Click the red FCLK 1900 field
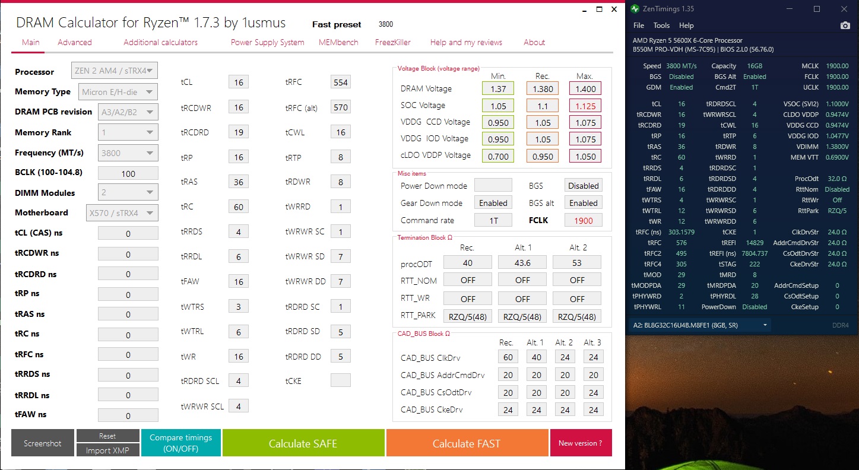859x470 pixels. point(584,220)
